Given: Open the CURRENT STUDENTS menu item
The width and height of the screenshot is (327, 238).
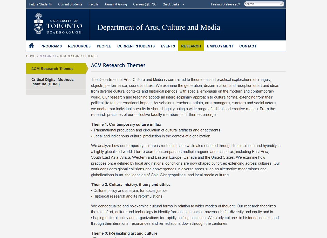Looking at the screenshot, I should coord(136,46).
